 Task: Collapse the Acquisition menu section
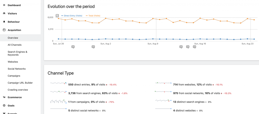(x=14, y=30)
